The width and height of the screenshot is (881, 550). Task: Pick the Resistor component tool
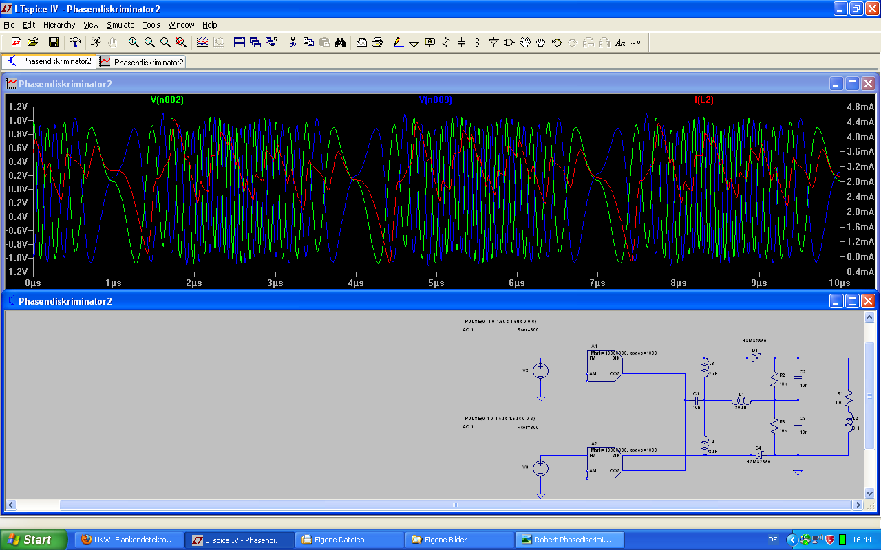tap(445, 43)
